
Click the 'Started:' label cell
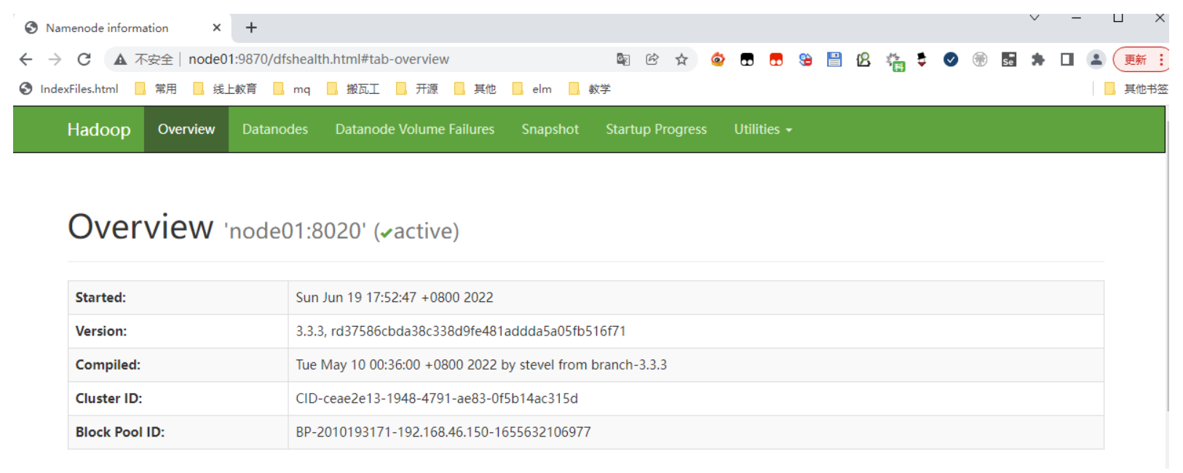178,298
